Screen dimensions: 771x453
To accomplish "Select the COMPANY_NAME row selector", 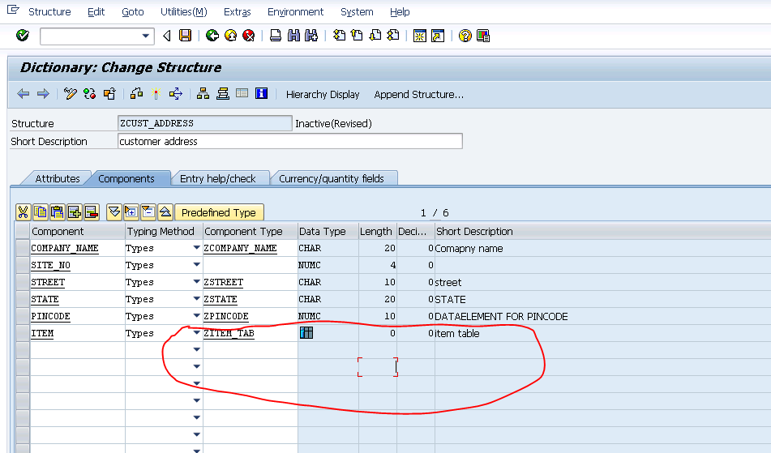I will coord(22,248).
